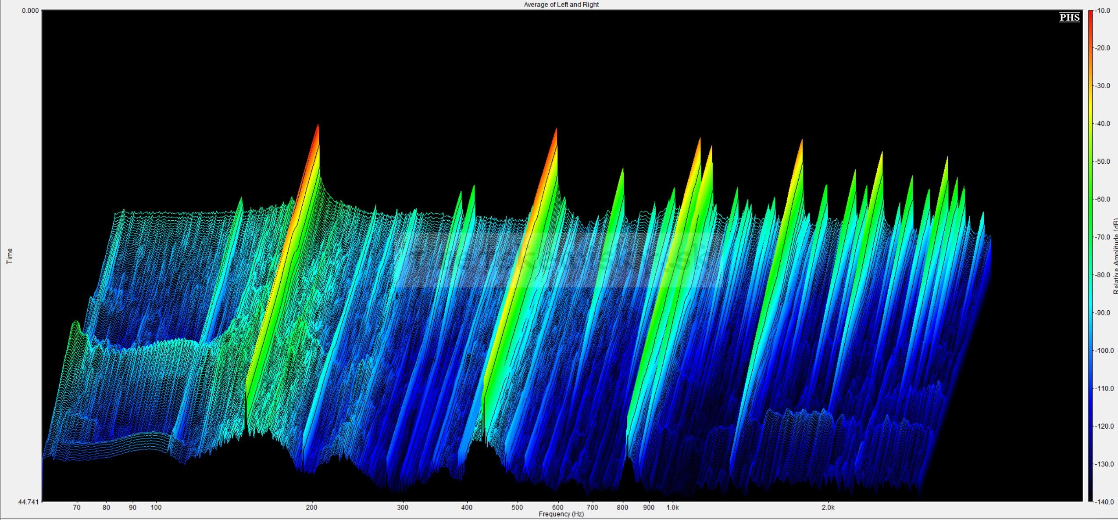Click the PHS logo in plot corner

1069,18
